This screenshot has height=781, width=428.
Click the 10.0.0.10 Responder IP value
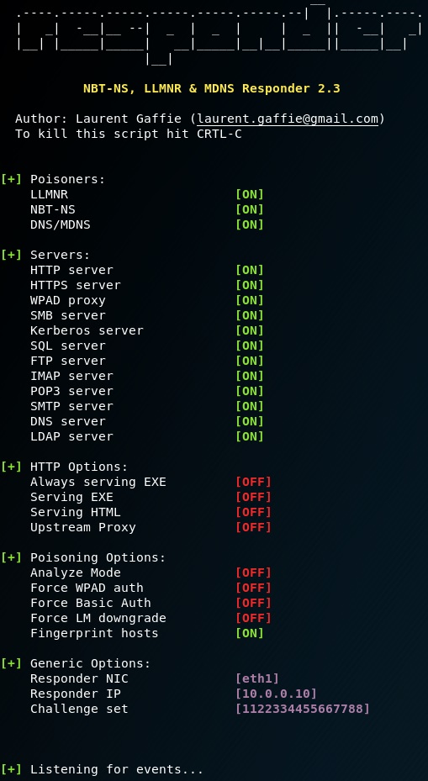(277, 694)
